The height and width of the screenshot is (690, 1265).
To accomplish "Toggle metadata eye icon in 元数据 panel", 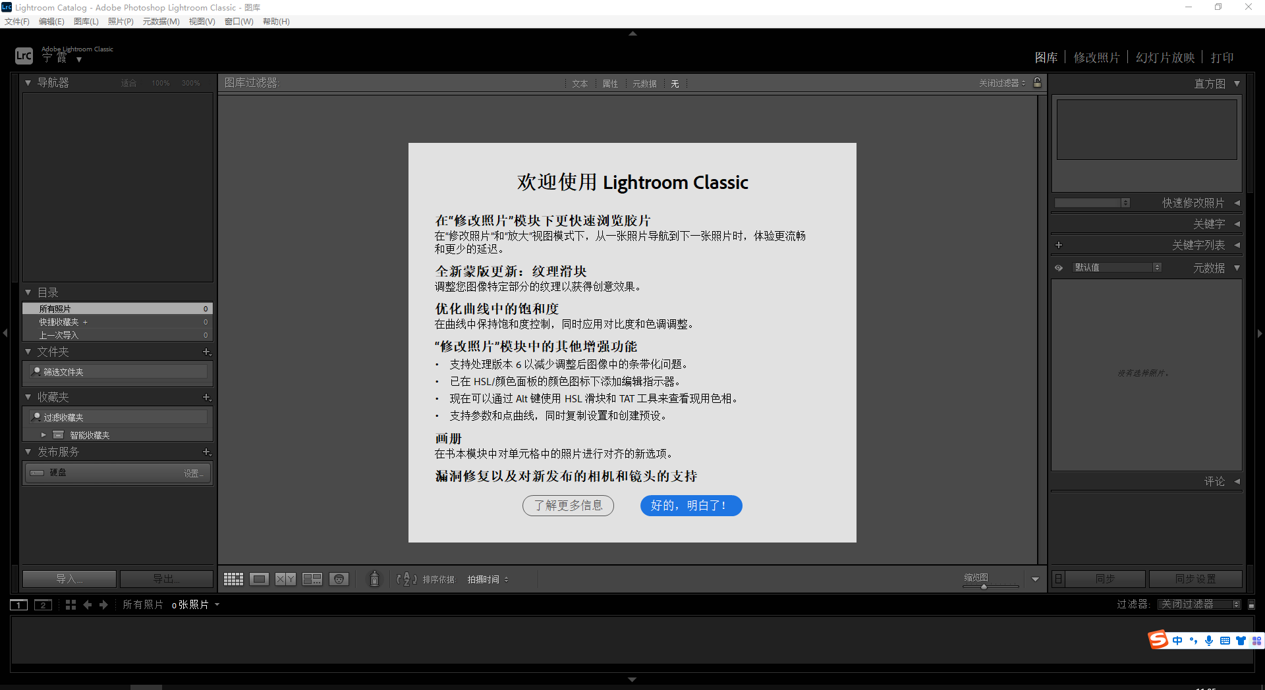I will (1059, 268).
